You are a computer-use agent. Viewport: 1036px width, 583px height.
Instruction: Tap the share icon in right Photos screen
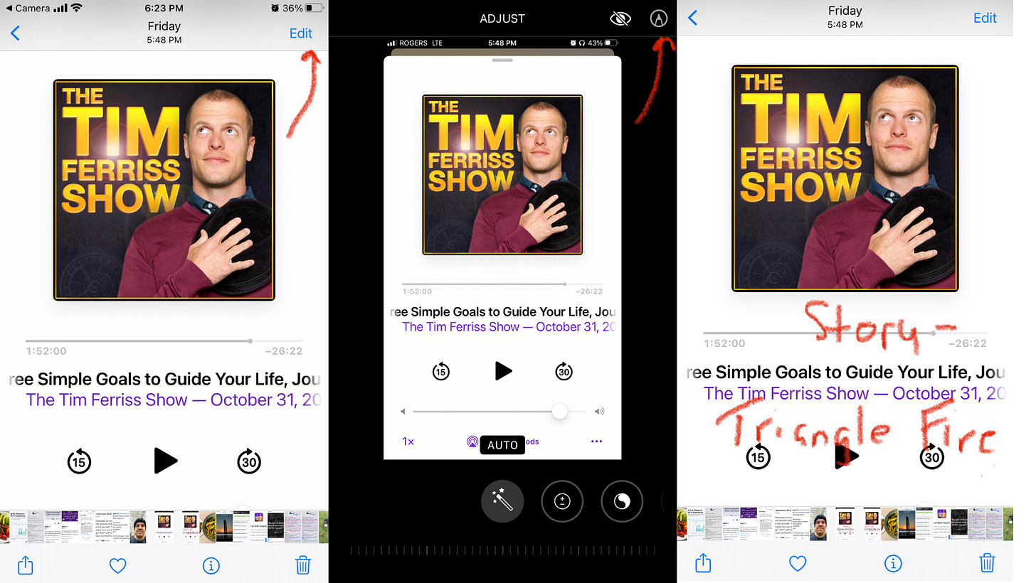702,563
